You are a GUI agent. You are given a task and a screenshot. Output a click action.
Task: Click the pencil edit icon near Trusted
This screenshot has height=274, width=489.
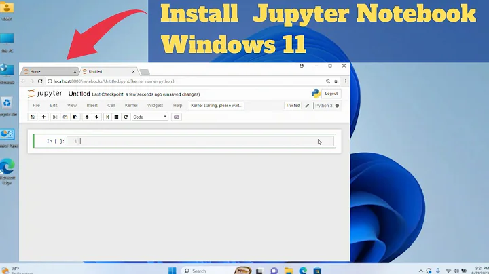[307, 106]
